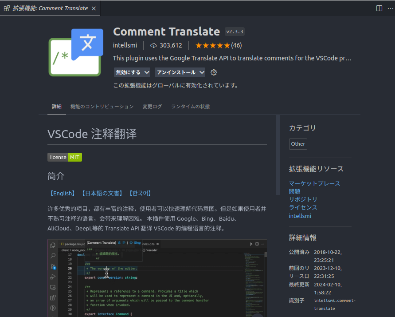Click the v2.3.3 version badge

(x=235, y=32)
